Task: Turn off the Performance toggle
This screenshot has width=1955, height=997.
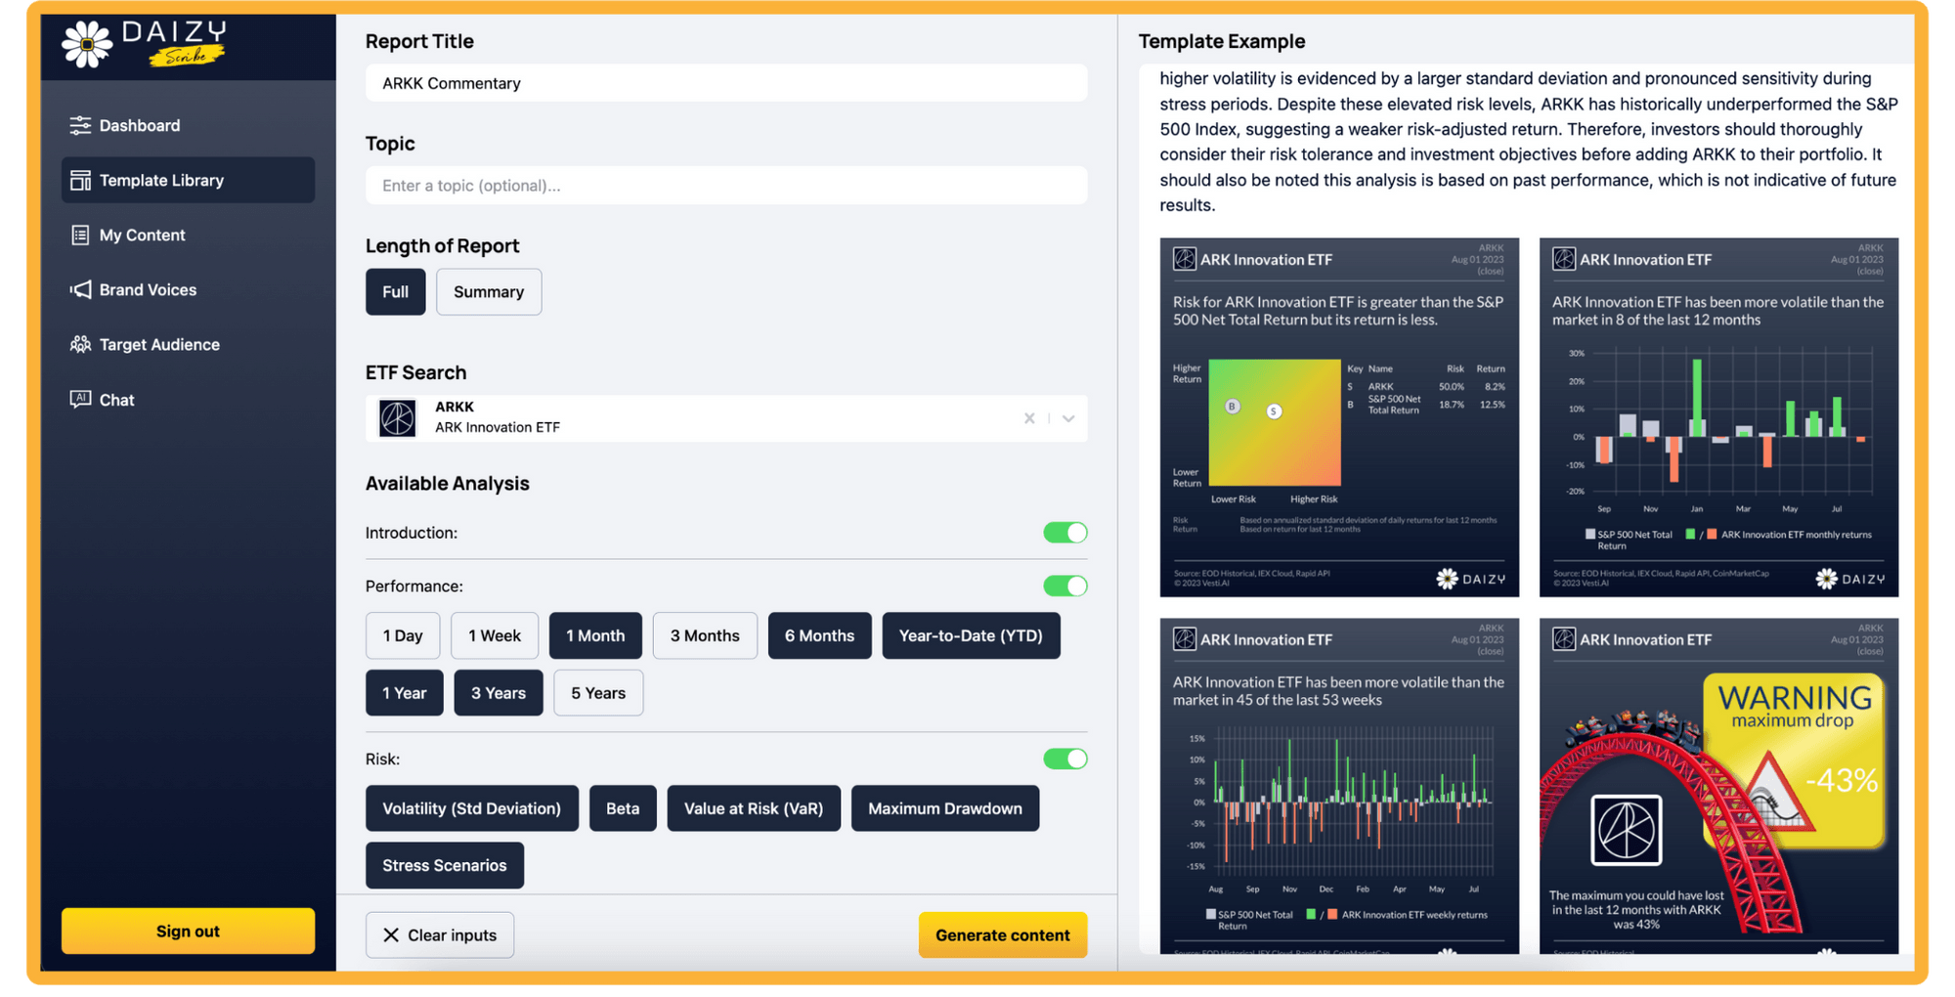Action: (x=1065, y=585)
